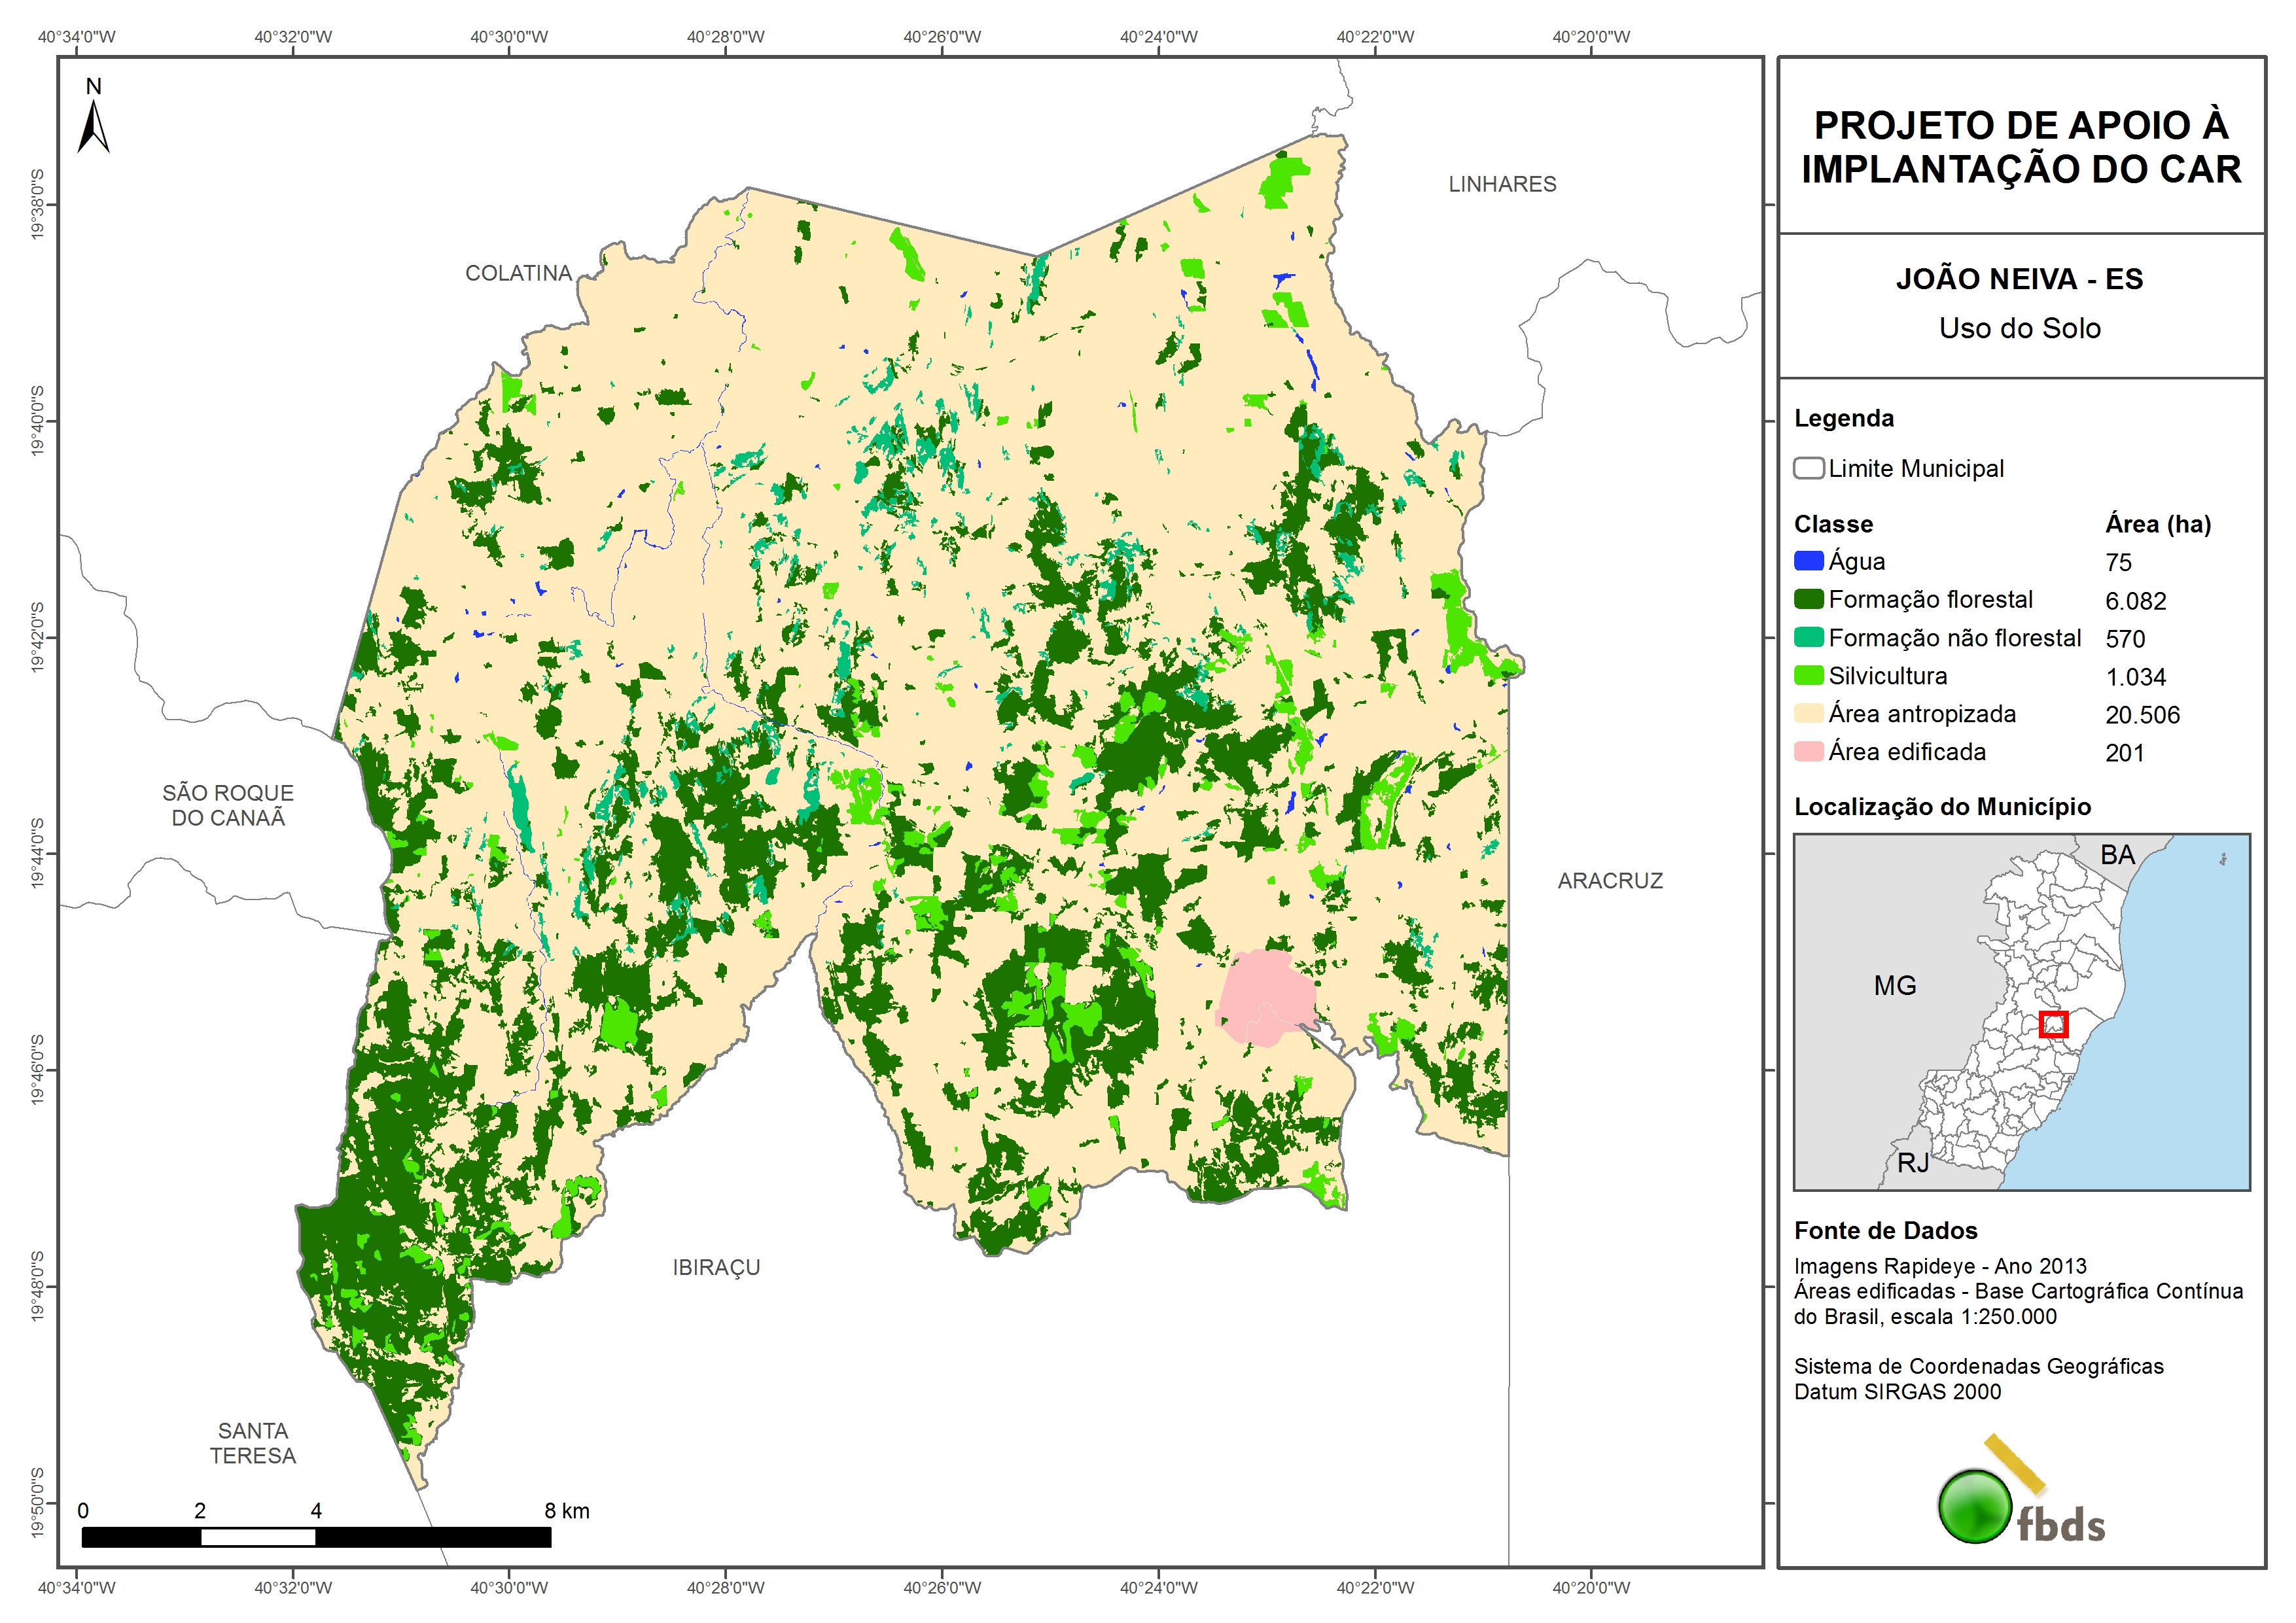Click the dark green Formação florestal swatch
This screenshot has width=2296, height=1623.
(1808, 599)
